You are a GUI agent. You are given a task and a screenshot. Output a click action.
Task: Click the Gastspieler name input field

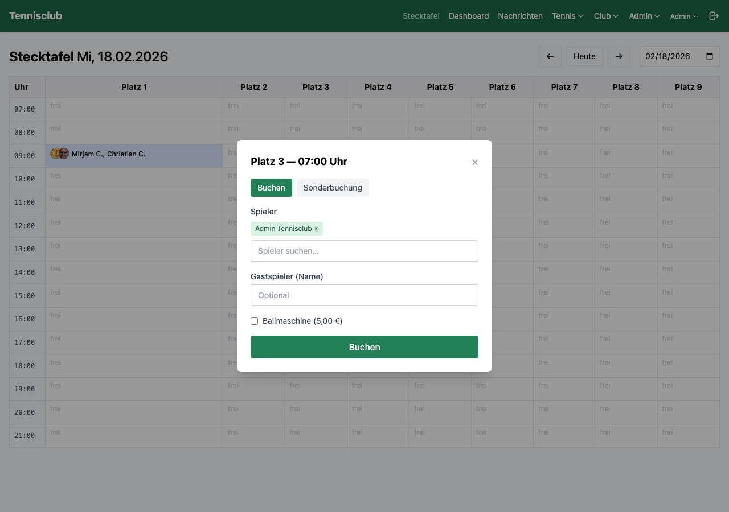[x=364, y=295]
